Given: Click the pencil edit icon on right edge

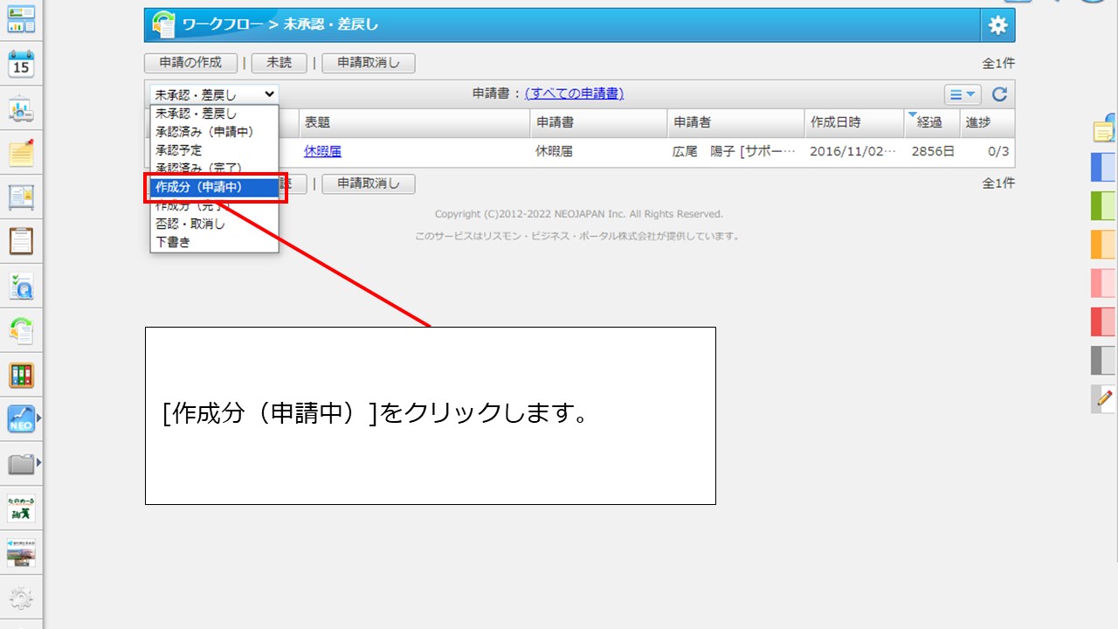Looking at the screenshot, I should [1104, 399].
